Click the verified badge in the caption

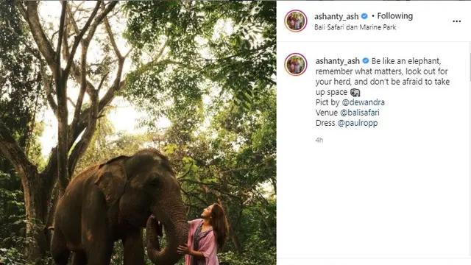click(366, 60)
